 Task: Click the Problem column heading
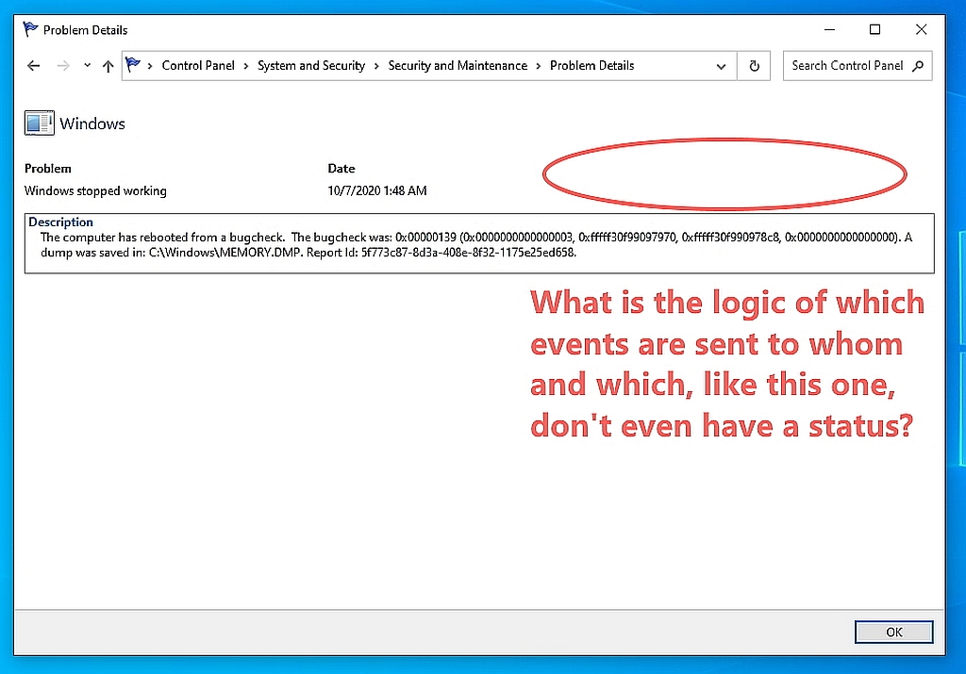(48, 168)
